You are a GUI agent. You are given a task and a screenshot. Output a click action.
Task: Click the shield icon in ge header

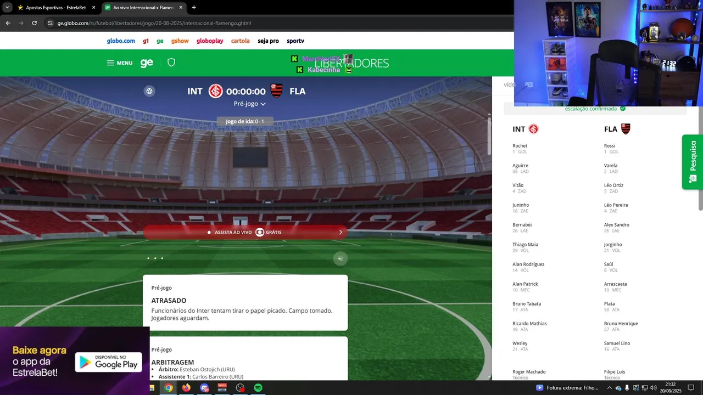click(171, 63)
